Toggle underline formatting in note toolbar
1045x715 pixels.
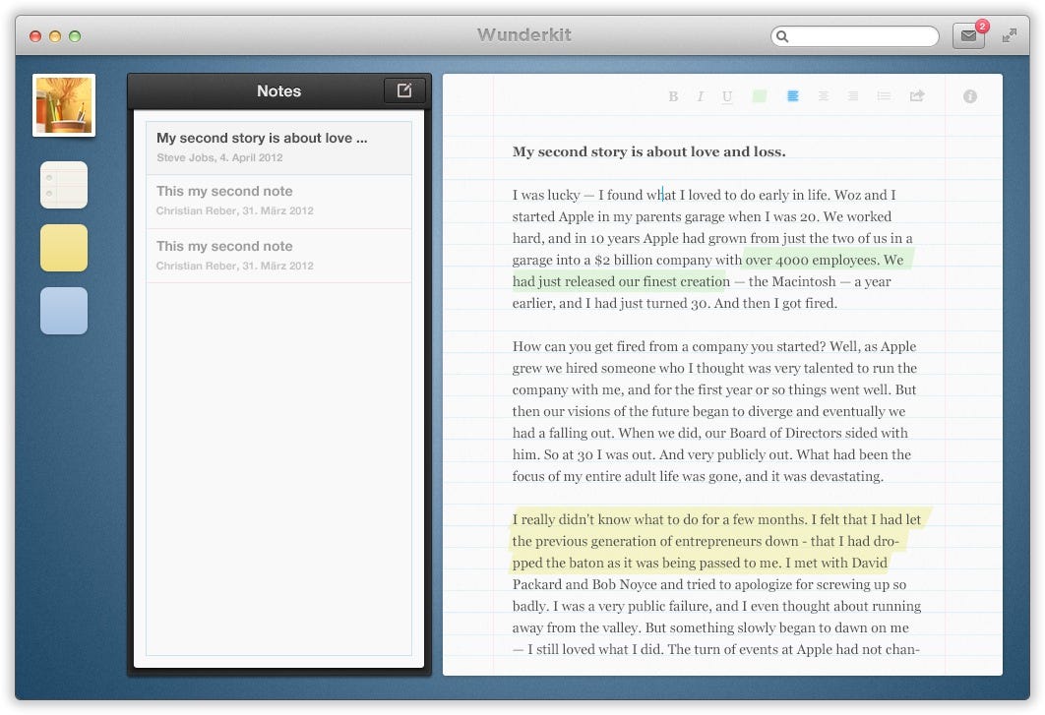point(727,96)
